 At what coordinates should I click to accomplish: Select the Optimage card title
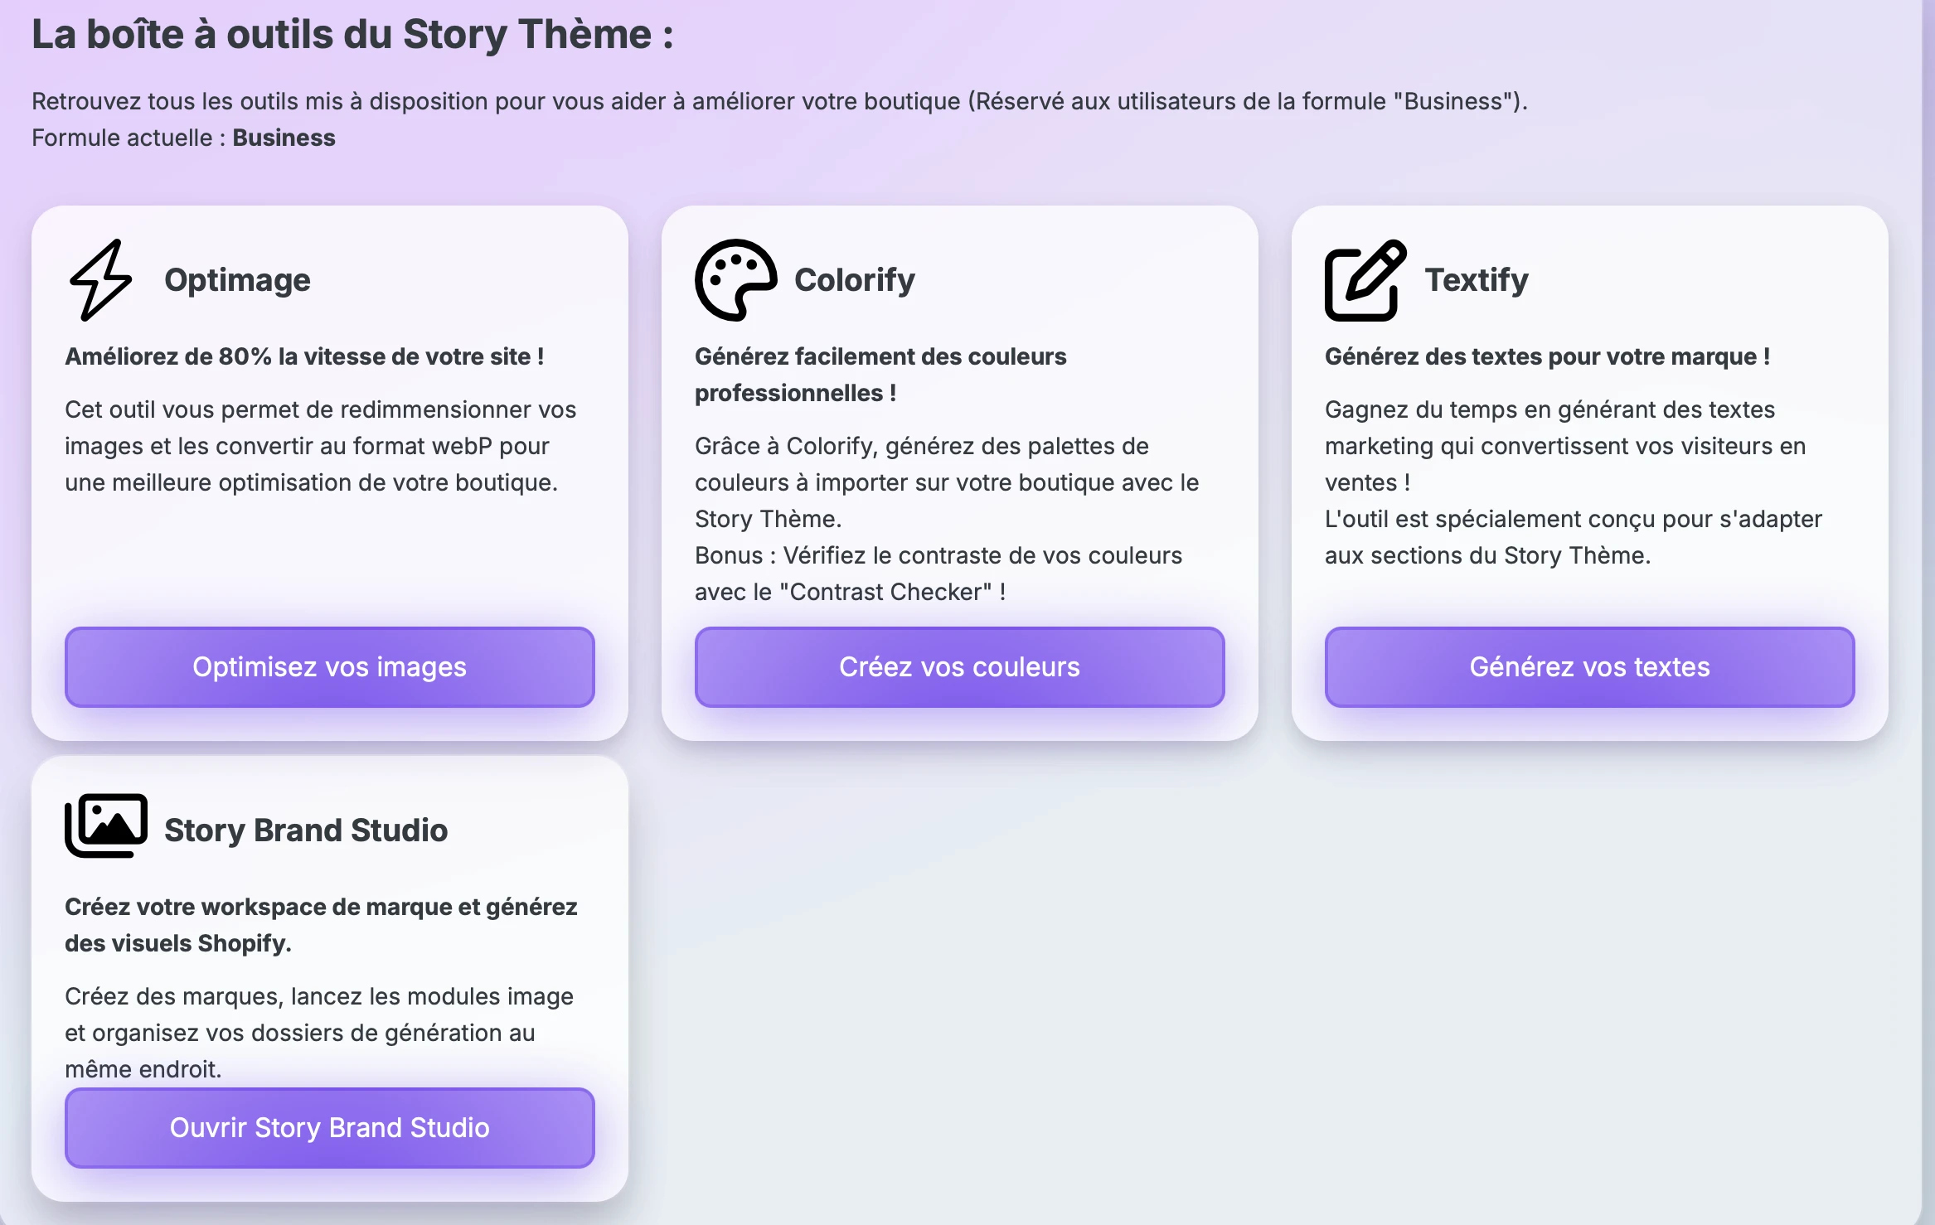click(237, 280)
